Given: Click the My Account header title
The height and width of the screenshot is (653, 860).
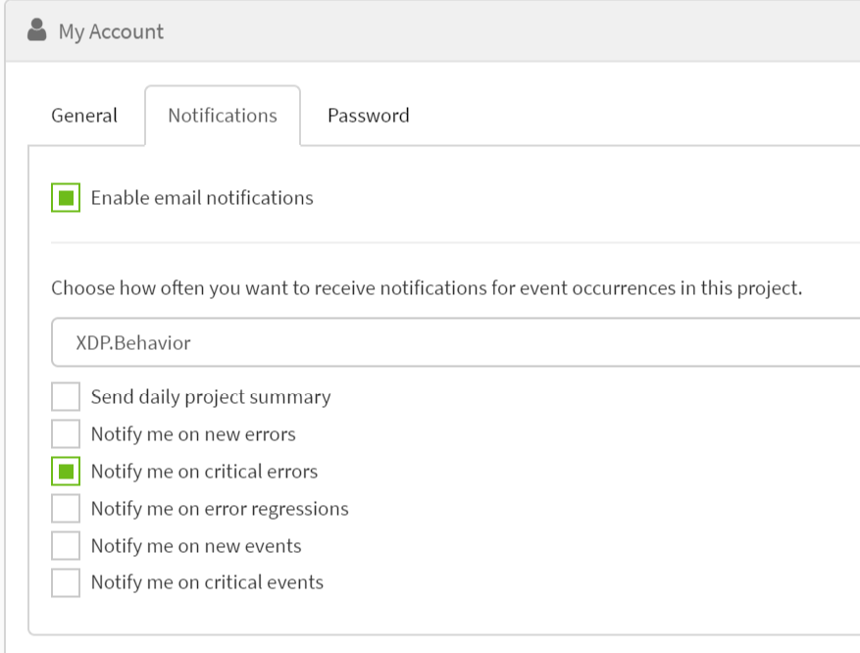Looking at the screenshot, I should (111, 31).
